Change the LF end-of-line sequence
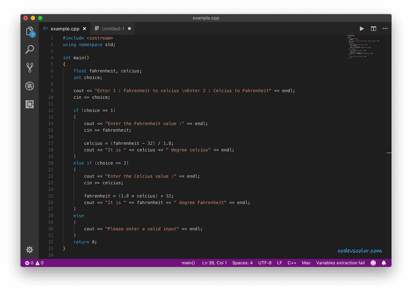 pyautogui.click(x=279, y=263)
